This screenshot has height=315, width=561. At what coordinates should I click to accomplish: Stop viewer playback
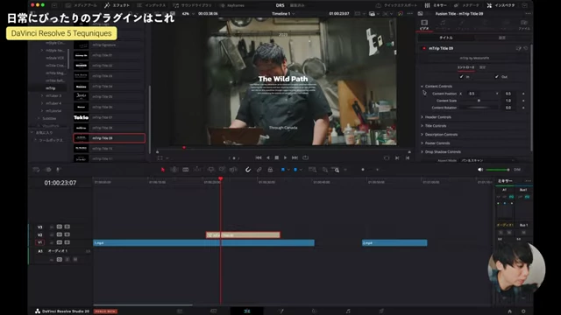(x=277, y=157)
